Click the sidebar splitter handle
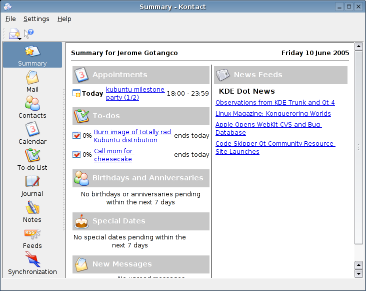 (64, 160)
